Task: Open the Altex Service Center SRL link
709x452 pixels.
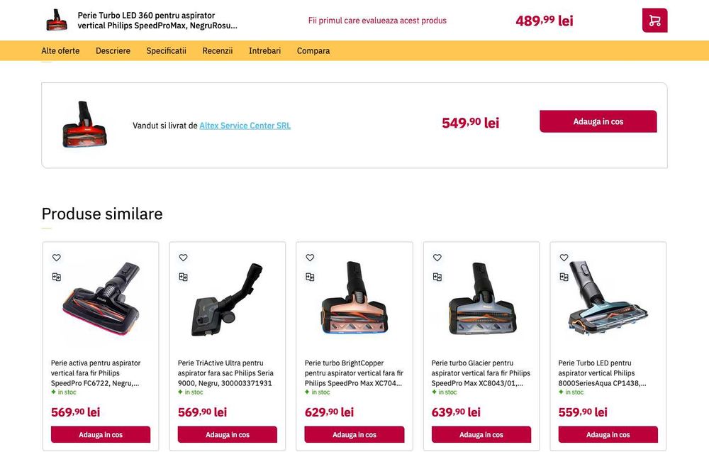Action: click(245, 126)
